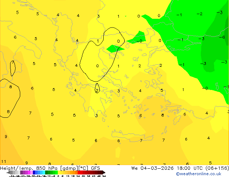Click '-42' on the color scale
Image resolution: width=229 pixels, height=177 pixels.
coord(22,176)
